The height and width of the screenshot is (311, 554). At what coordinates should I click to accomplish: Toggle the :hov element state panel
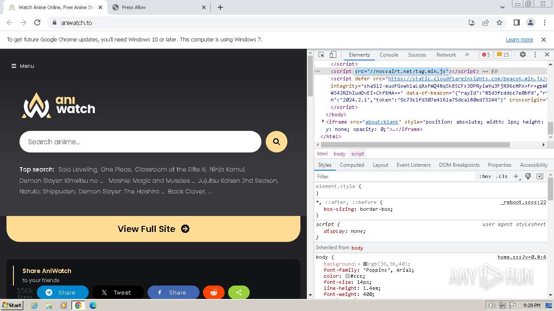(485, 176)
